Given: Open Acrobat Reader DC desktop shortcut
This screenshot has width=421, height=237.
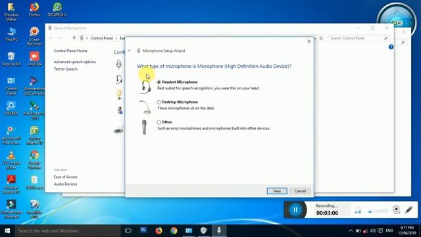Looking at the screenshot, I should tap(11, 184).
